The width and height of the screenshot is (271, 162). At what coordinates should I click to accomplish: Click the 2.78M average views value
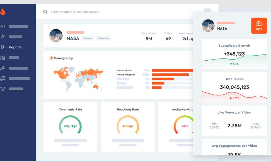[234, 125]
